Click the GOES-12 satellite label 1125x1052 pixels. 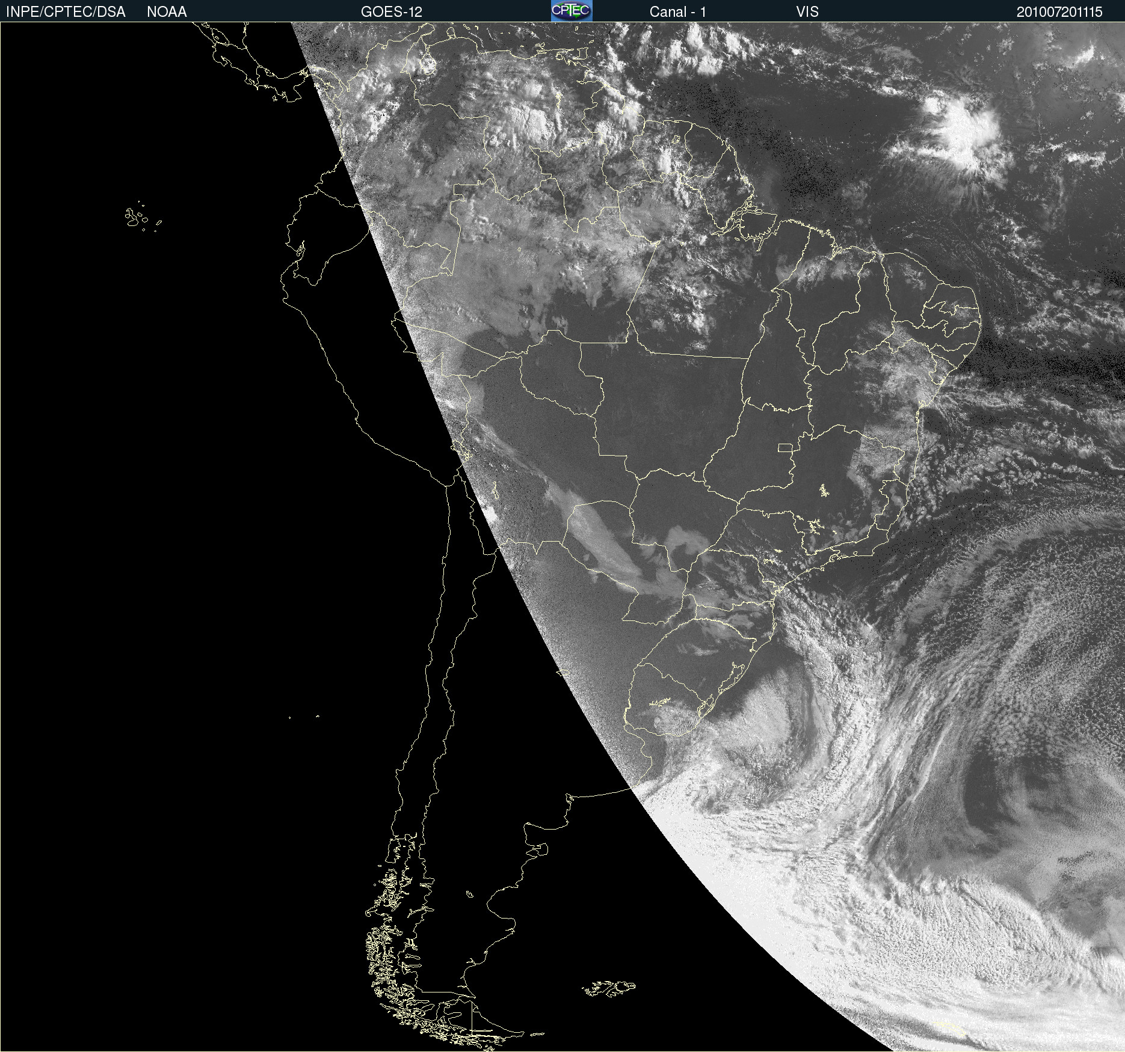(392, 12)
